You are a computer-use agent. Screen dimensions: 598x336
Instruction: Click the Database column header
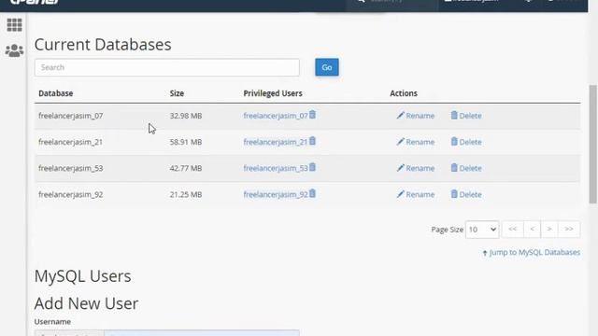click(56, 93)
